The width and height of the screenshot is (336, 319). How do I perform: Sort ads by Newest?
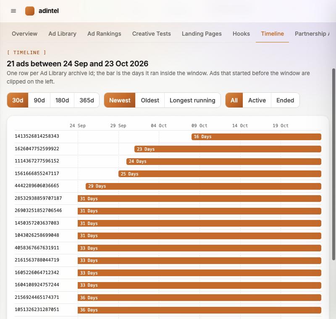point(120,100)
